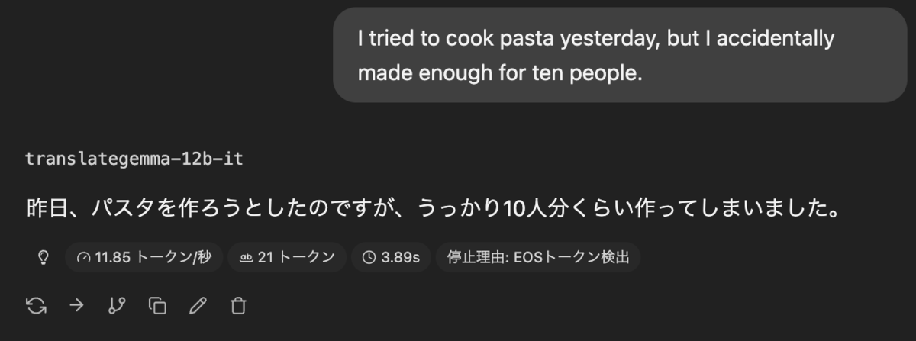Select the 21 トークン stat chip
The width and height of the screenshot is (916, 341).
(x=287, y=258)
